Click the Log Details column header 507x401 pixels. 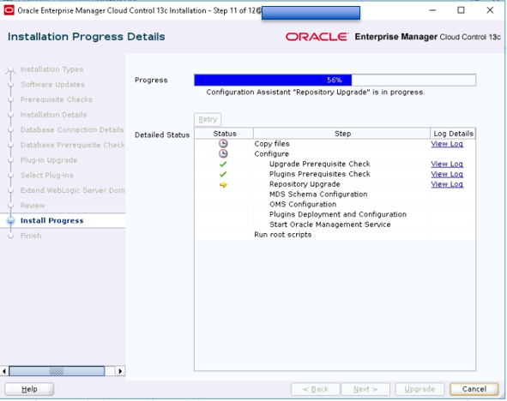[x=453, y=134]
